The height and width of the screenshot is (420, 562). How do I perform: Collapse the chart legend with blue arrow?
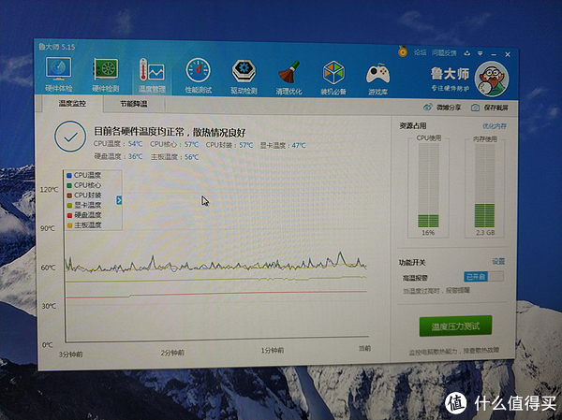[x=119, y=200]
